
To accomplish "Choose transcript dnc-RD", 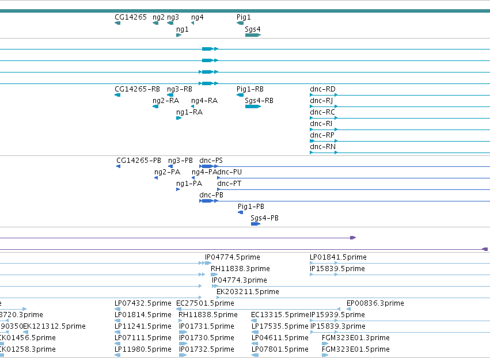I will click(x=322, y=89).
